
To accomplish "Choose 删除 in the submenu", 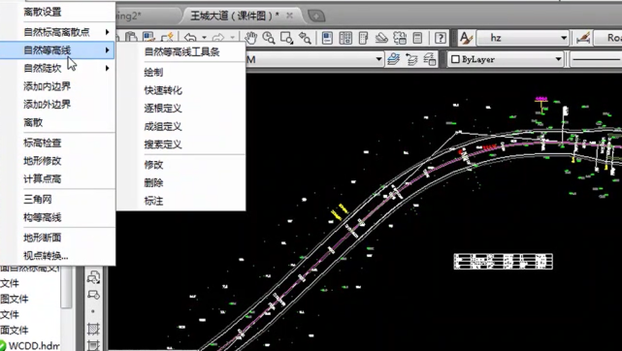I will [153, 182].
